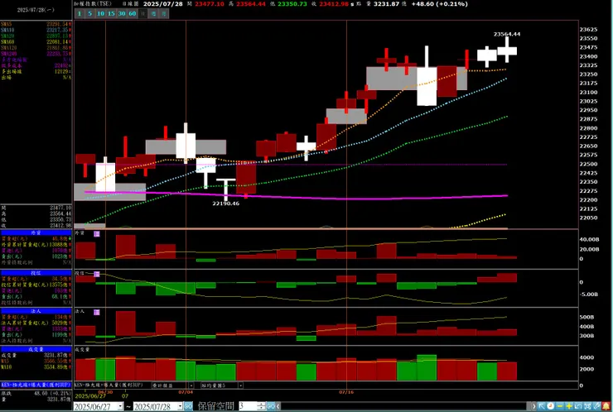Click the 22190.46 low price label on chart
The height and width of the screenshot is (412, 613).
click(x=226, y=204)
